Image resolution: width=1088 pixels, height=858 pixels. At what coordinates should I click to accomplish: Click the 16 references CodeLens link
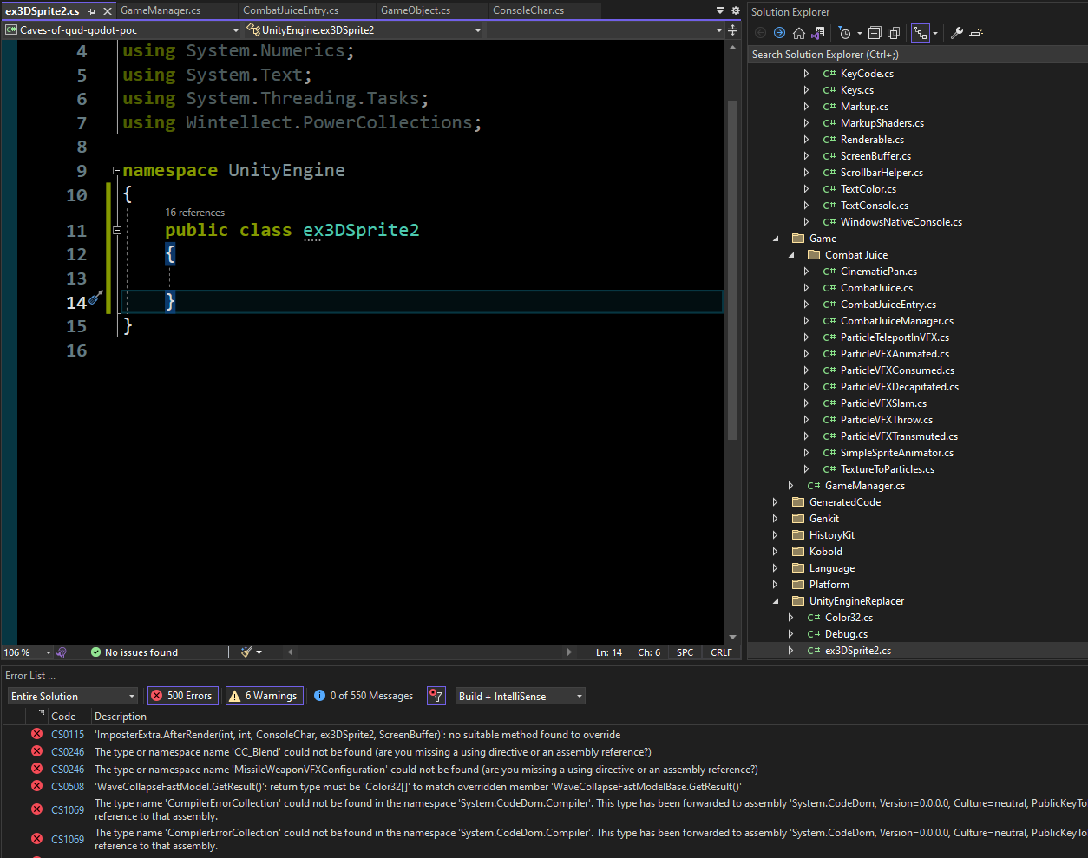pyautogui.click(x=195, y=213)
